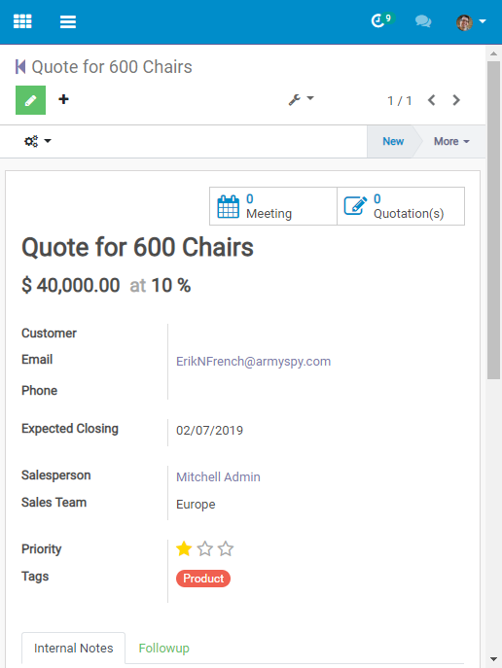The height and width of the screenshot is (668, 502).
Task: Create a new record with the plus icon
Action: coord(63,99)
